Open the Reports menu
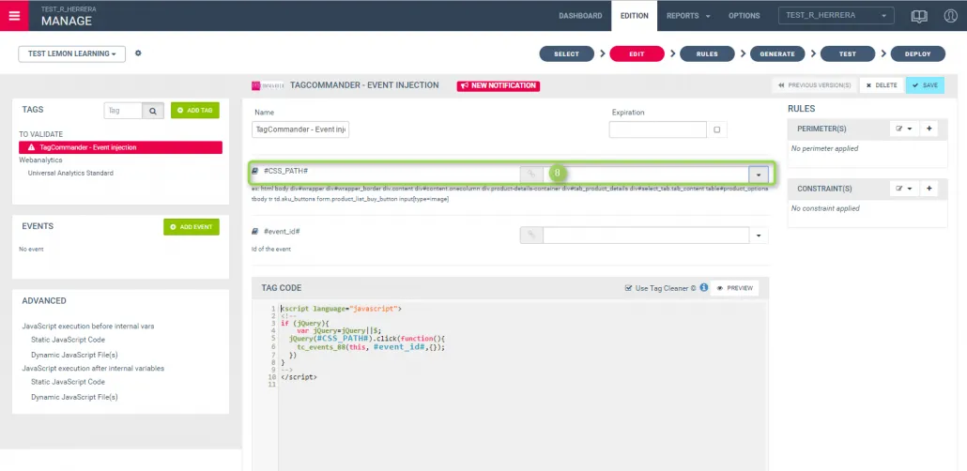The height and width of the screenshot is (471, 967). tap(687, 16)
